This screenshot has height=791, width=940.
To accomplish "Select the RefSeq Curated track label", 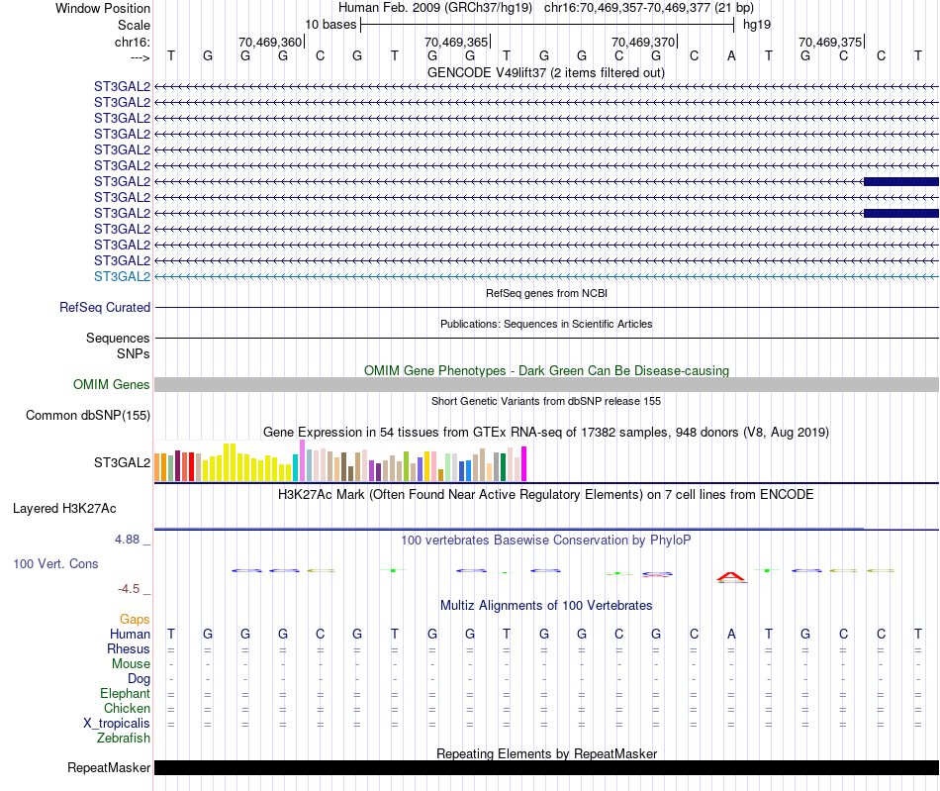I will point(105,307).
